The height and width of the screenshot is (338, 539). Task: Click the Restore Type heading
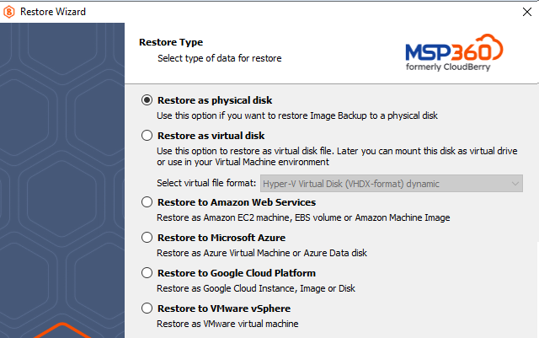click(171, 42)
